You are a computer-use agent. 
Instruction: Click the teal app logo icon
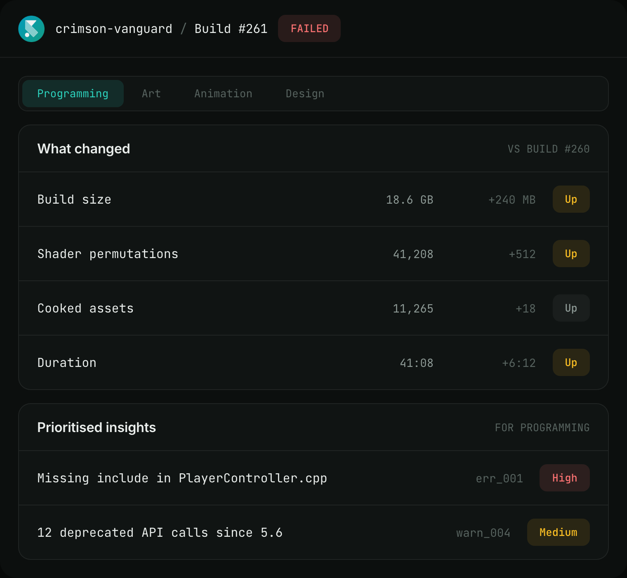click(x=31, y=29)
